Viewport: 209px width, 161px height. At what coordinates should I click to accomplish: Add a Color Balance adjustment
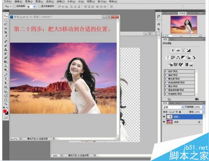(178, 57)
